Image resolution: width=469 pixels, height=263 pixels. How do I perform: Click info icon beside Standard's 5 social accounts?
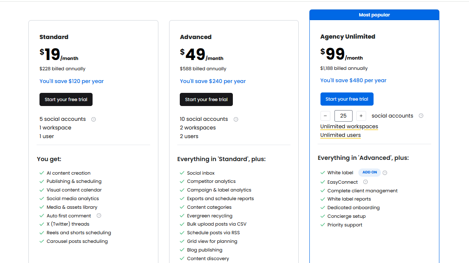coord(93,119)
